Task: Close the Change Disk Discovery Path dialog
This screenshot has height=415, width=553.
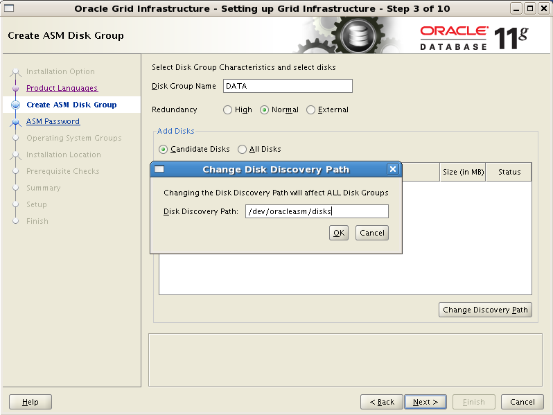Action: 392,169
